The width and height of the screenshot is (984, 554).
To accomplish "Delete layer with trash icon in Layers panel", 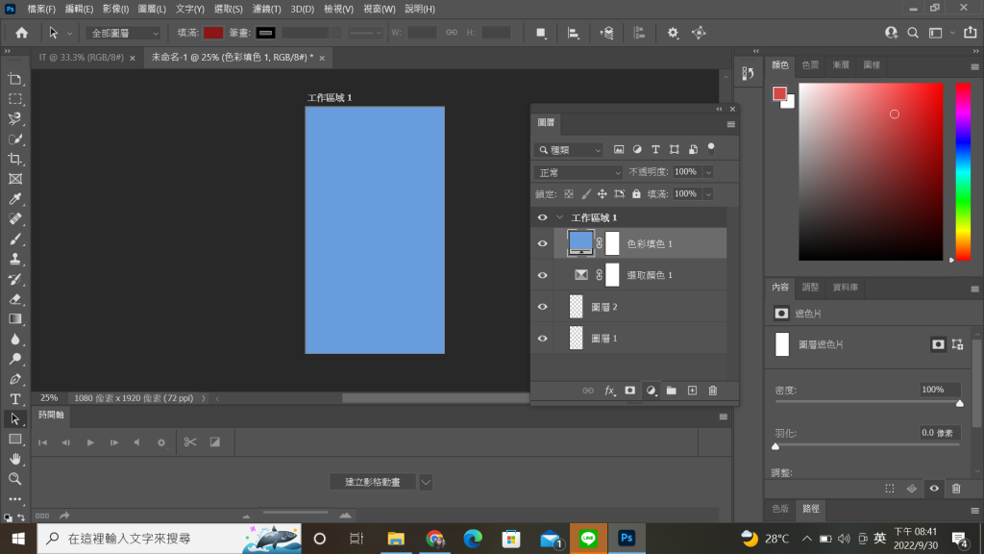I will coord(712,390).
